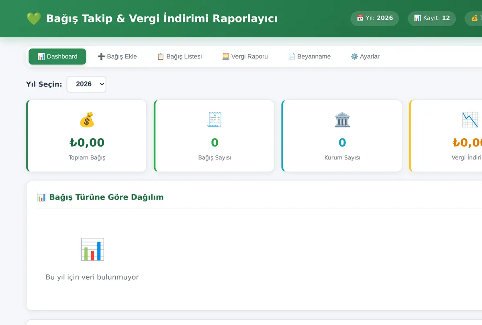Click the Bağış Türüne Göre Dağılım heading
Viewport: 482px width, 325px height.
click(106, 197)
